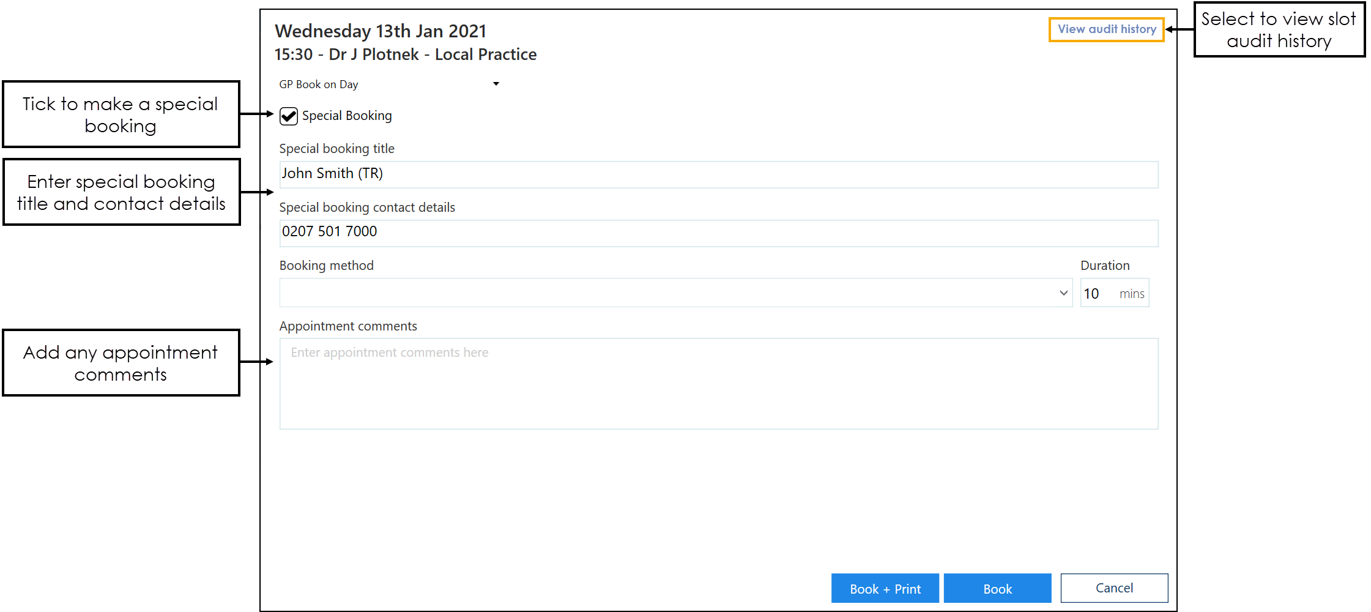The width and height of the screenshot is (1371, 612).
Task: Click the 'Enter special booking title' callout box
Action: point(121,192)
